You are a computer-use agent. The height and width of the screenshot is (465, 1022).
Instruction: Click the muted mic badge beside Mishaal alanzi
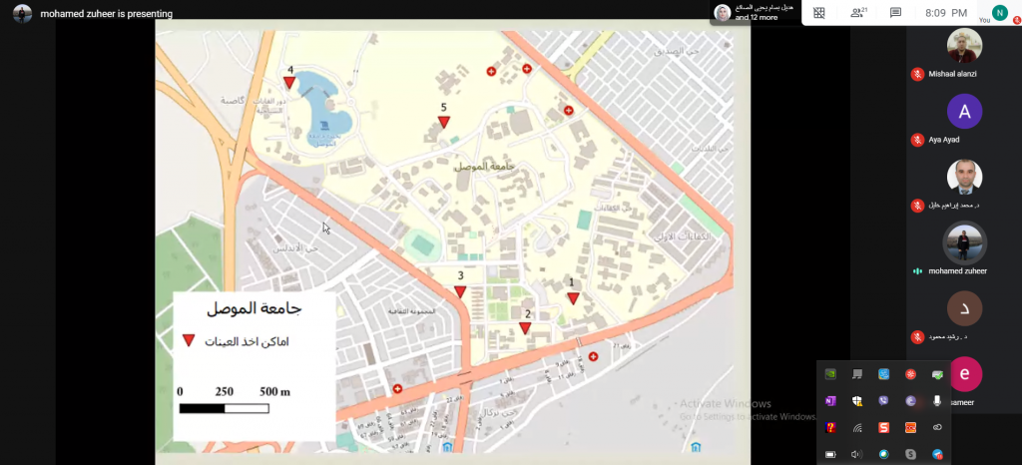[917, 74]
